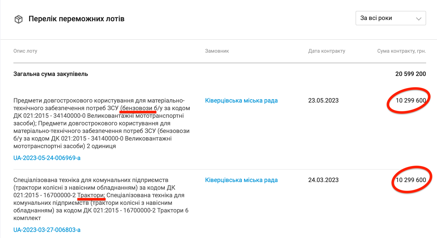
Task: Click the underlined word "бензовози" in the first lot
Action: 137,108
